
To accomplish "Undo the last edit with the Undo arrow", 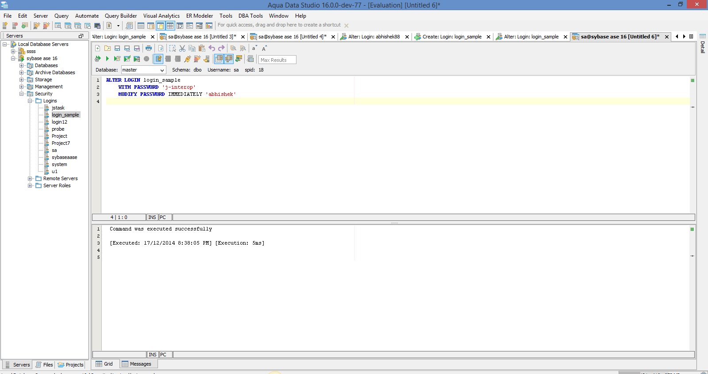I will pyautogui.click(x=212, y=48).
